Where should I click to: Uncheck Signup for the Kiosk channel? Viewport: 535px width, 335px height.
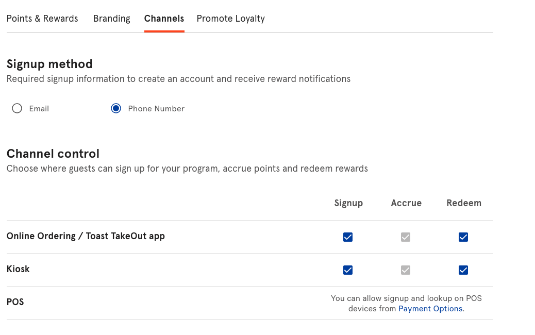348,270
